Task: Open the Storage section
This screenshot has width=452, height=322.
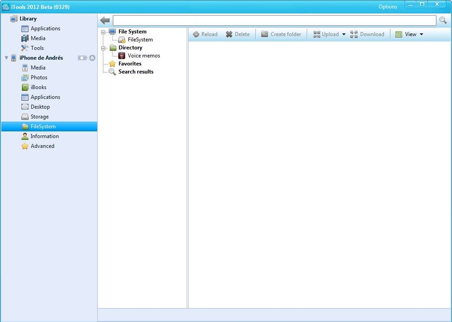Action: (x=39, y=116)
